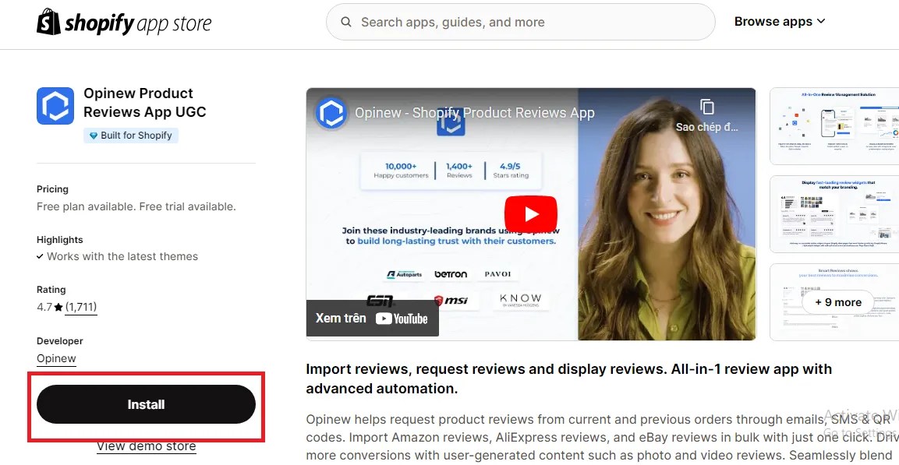The height and width of the screenshot is (465, 899).
Task: Open the Browse apps dropdown
Action: (x=773, y=22)
